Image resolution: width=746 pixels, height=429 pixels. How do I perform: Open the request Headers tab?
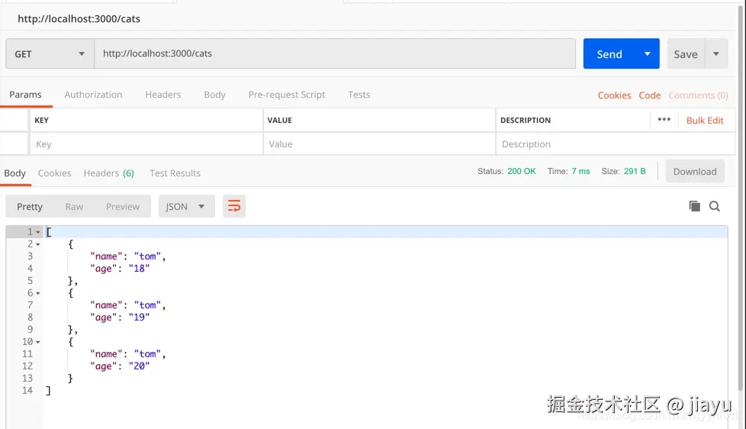pyautogui.click(x=163, y=95)
